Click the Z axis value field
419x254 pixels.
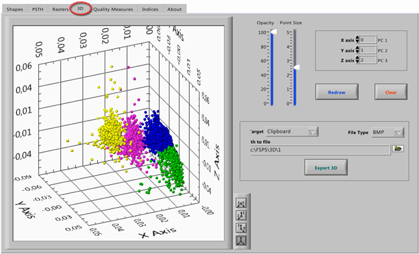(x=368, y=60)
